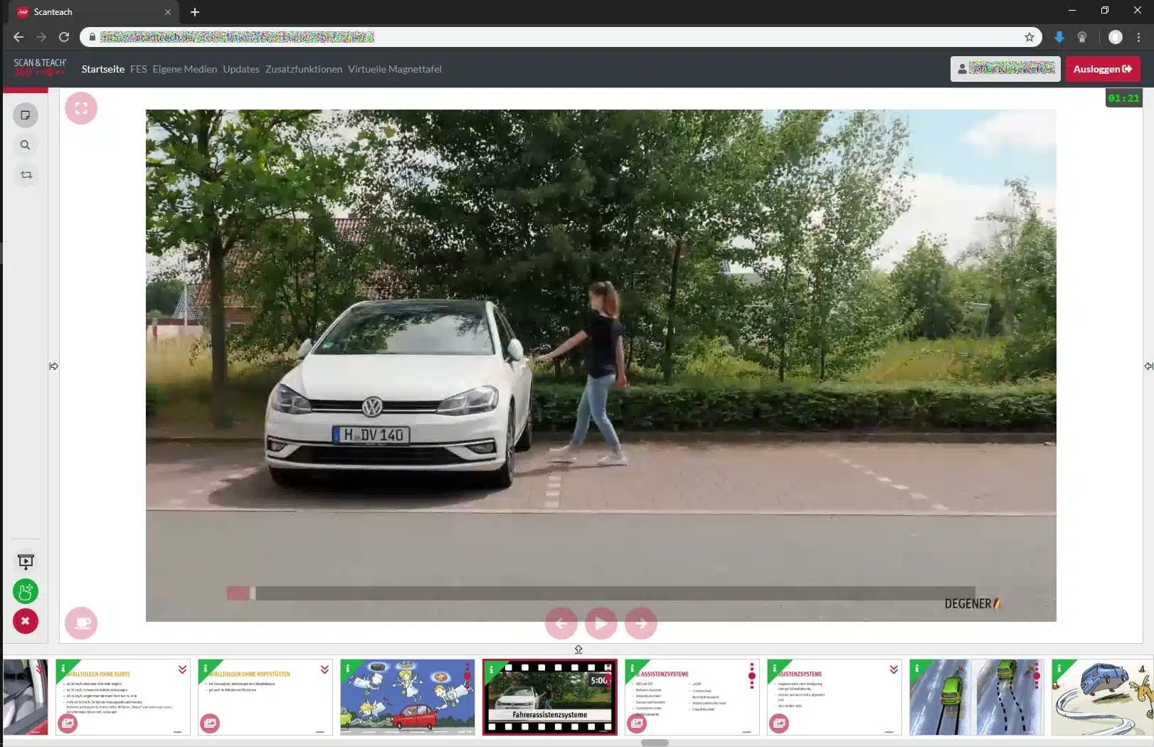Open the Virtuelle Magnettafel menu item
The width and height of the screenshot is (1154, 747).
(395, 69)
